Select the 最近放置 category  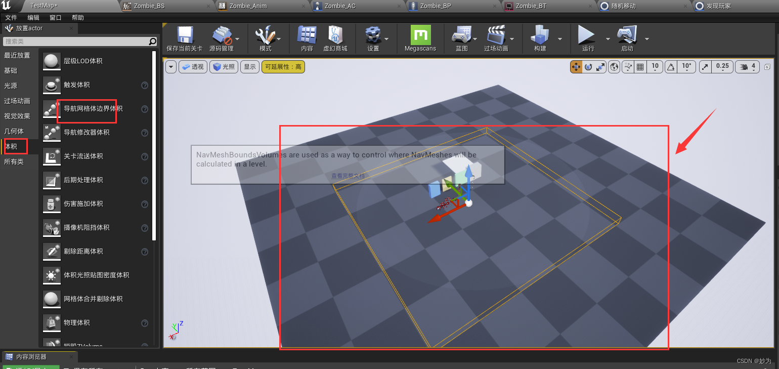click(17, 55)
